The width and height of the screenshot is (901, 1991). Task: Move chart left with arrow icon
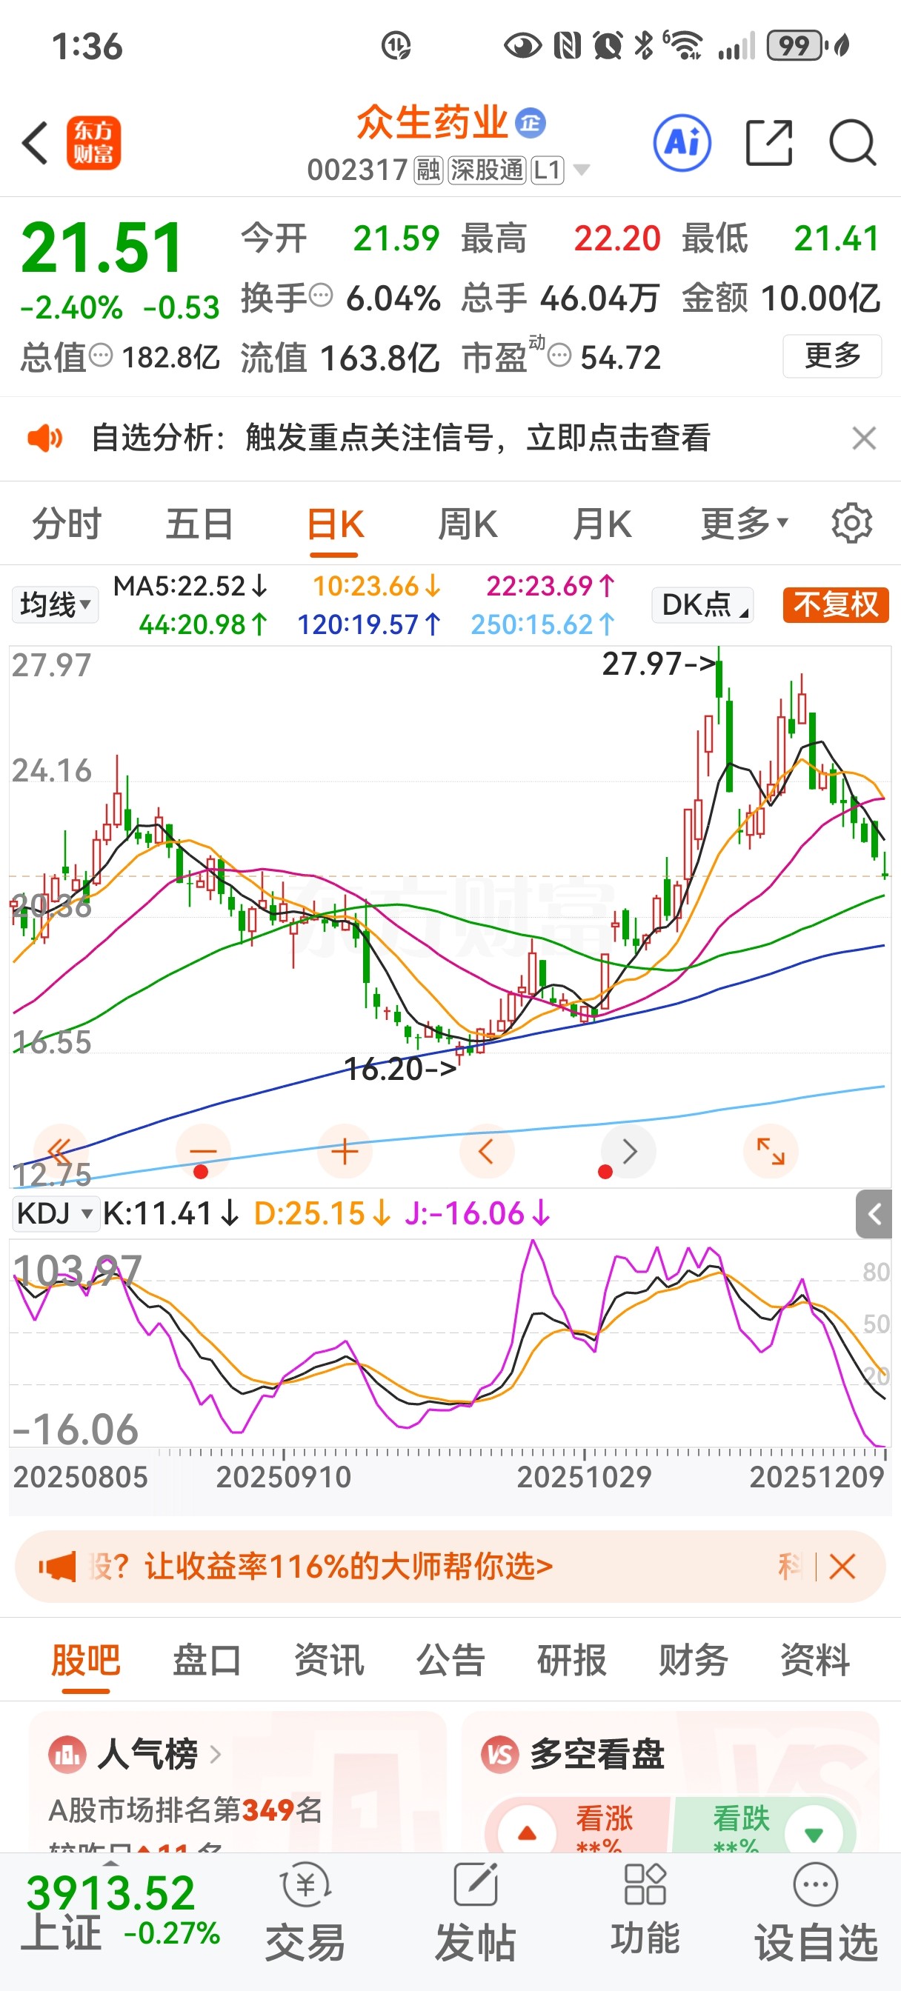(x=487, y=1152)
